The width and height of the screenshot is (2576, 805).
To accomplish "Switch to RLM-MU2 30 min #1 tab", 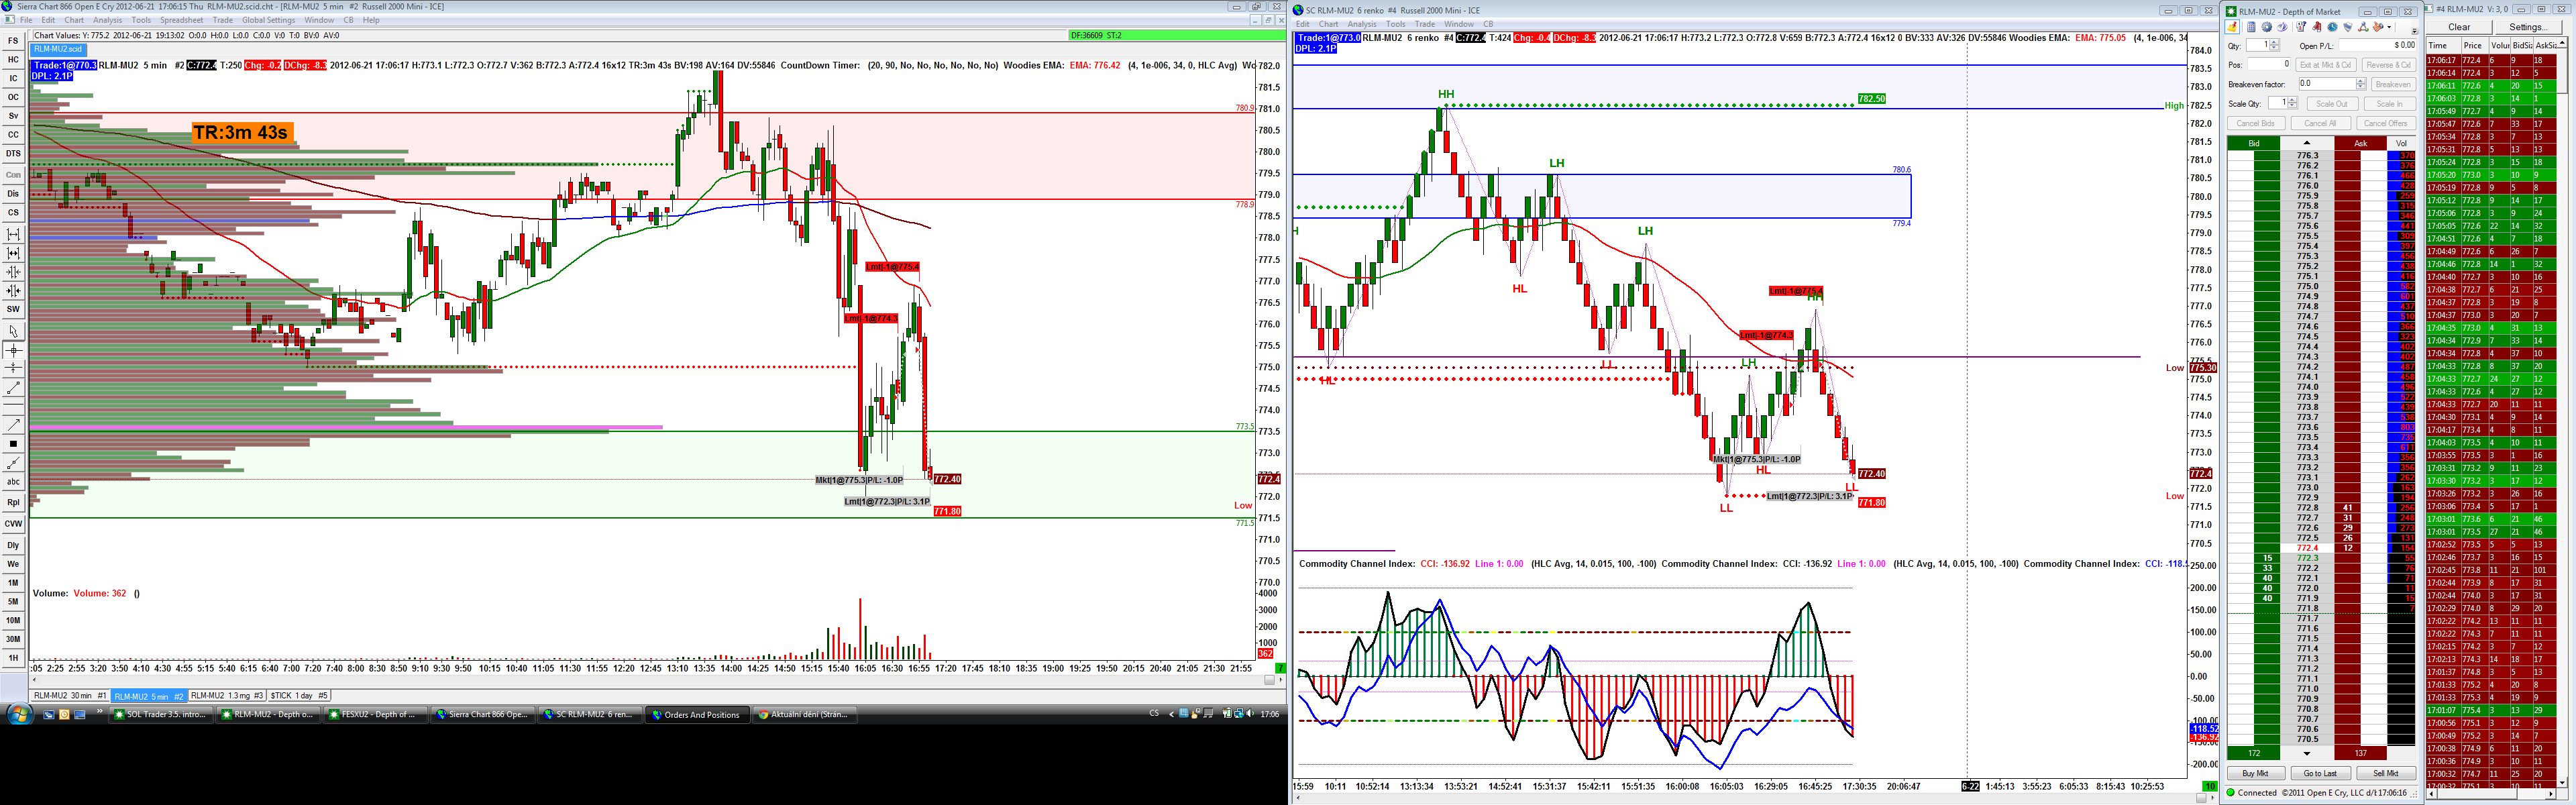I will pos(70,696).
